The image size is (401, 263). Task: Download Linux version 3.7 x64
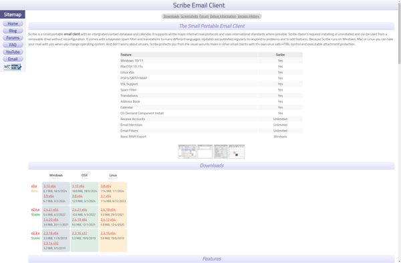point(106,196)
